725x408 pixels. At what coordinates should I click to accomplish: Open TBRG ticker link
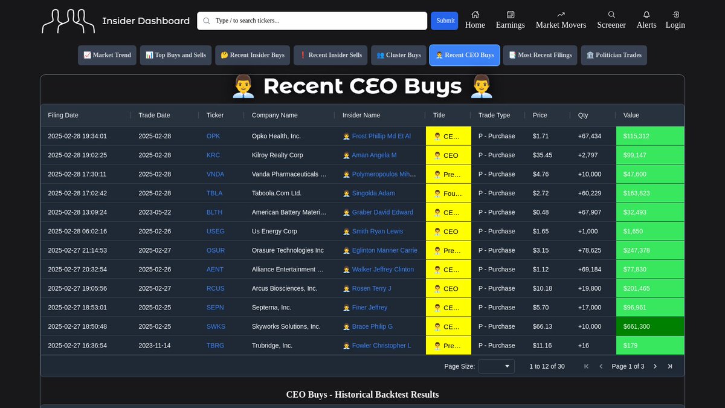point(215,346)
